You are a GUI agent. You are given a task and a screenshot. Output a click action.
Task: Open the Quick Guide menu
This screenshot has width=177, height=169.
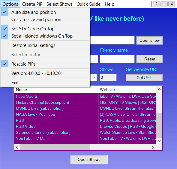[88, 4]
